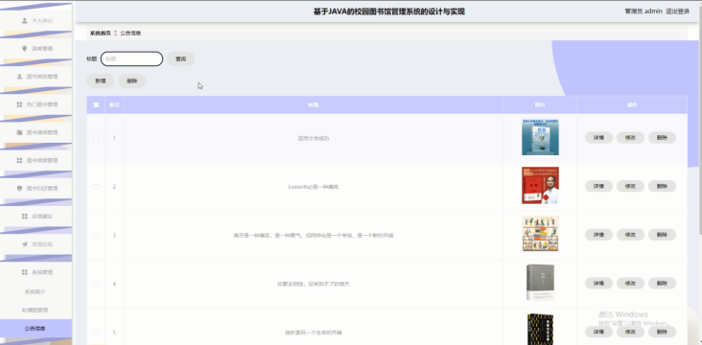Toggle the select-all checkbox in table header
Viewport: 702px width, 345px height.
coord(96,104)
